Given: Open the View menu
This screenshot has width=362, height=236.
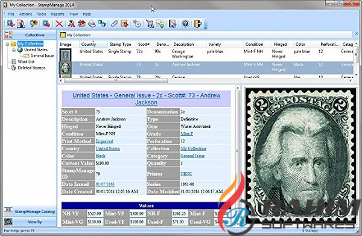Looking at the screenshot, I should (74, 14).
